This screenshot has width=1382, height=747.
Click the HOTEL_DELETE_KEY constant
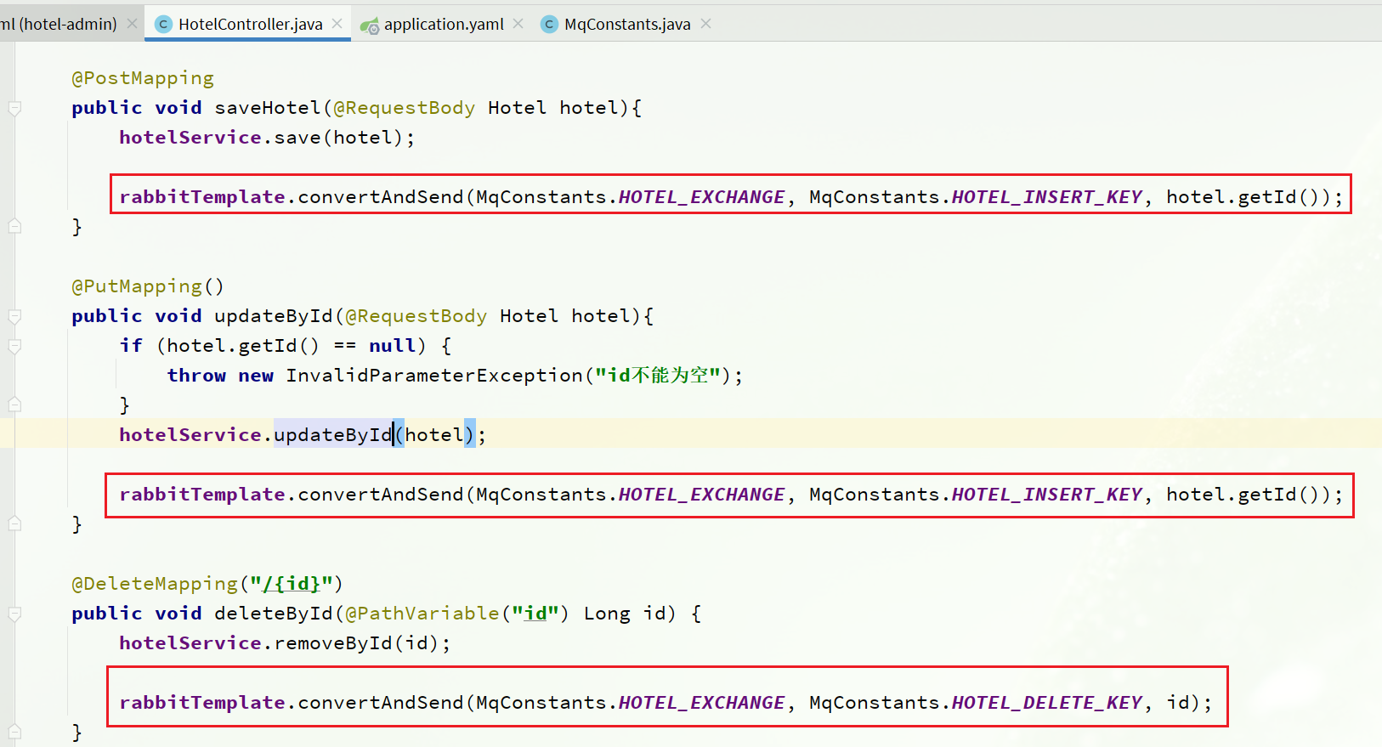[1046, 703]
